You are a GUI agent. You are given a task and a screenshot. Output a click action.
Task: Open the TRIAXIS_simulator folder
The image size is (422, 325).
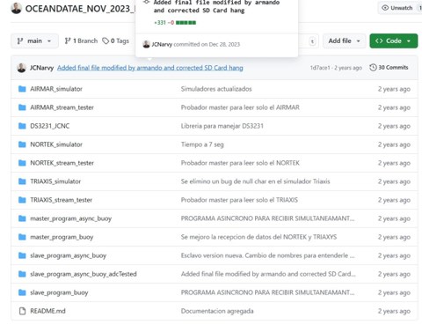pyautogui.click(x=55, y=181)
